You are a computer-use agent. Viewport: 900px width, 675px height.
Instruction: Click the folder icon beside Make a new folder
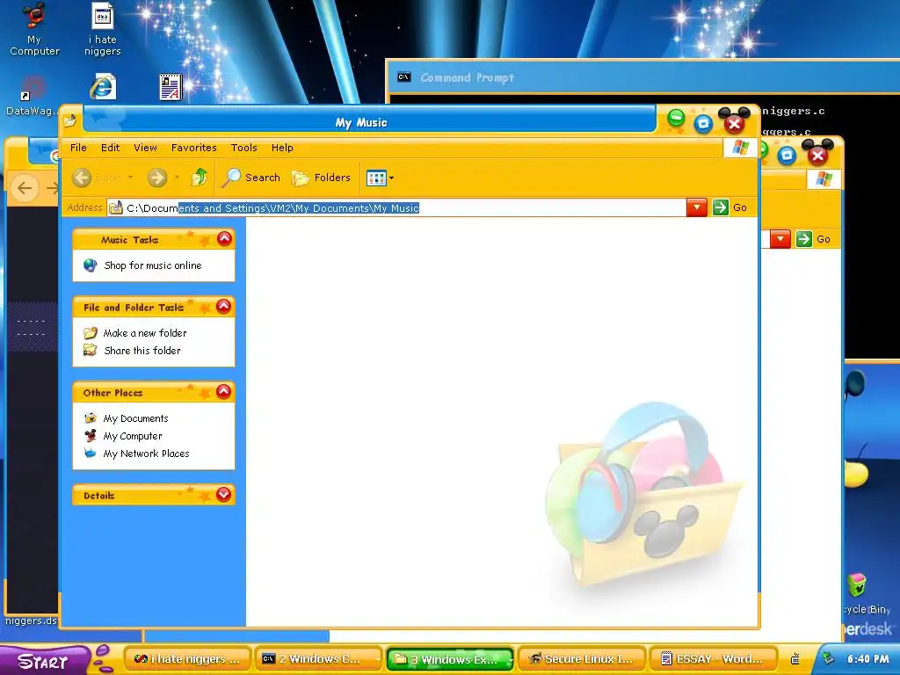(91, 333)
